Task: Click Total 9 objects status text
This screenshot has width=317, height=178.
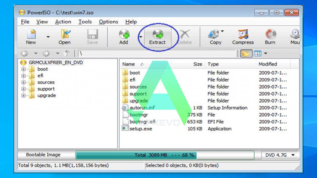Action: pyautogui.click(x=63, y=165)
